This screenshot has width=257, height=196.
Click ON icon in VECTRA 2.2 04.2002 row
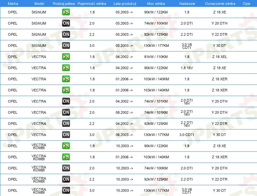coord(66,124)
